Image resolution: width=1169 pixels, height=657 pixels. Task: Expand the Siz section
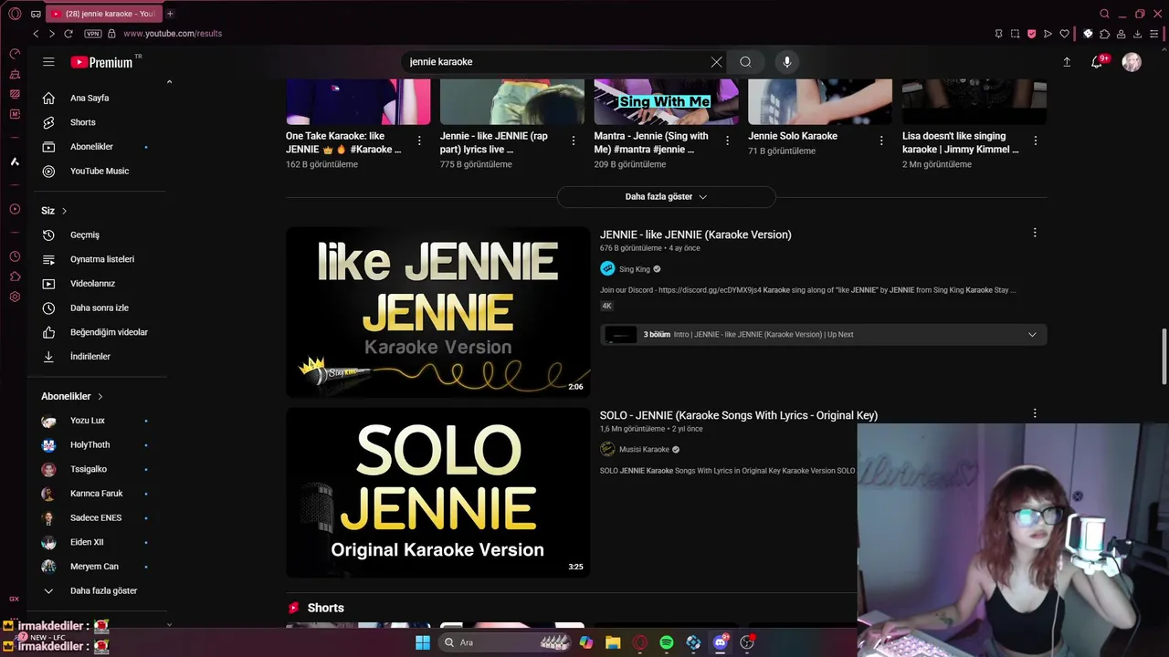tap(55, 211)
